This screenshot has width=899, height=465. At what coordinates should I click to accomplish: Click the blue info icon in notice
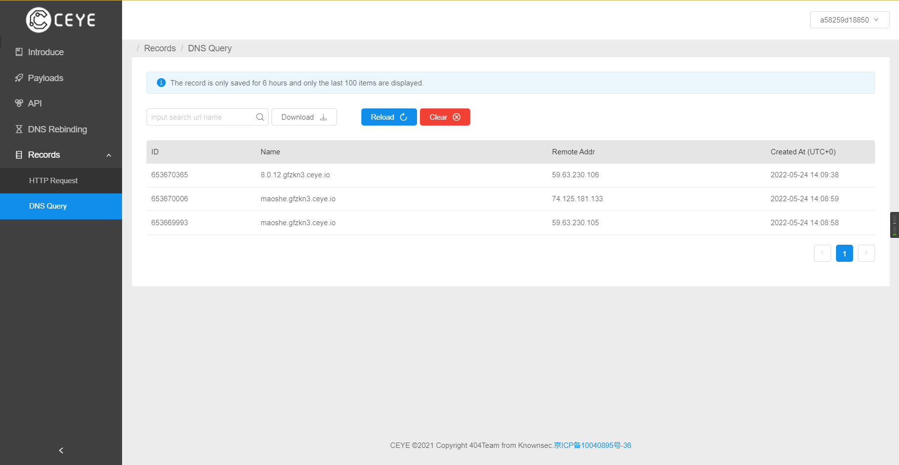161,83
